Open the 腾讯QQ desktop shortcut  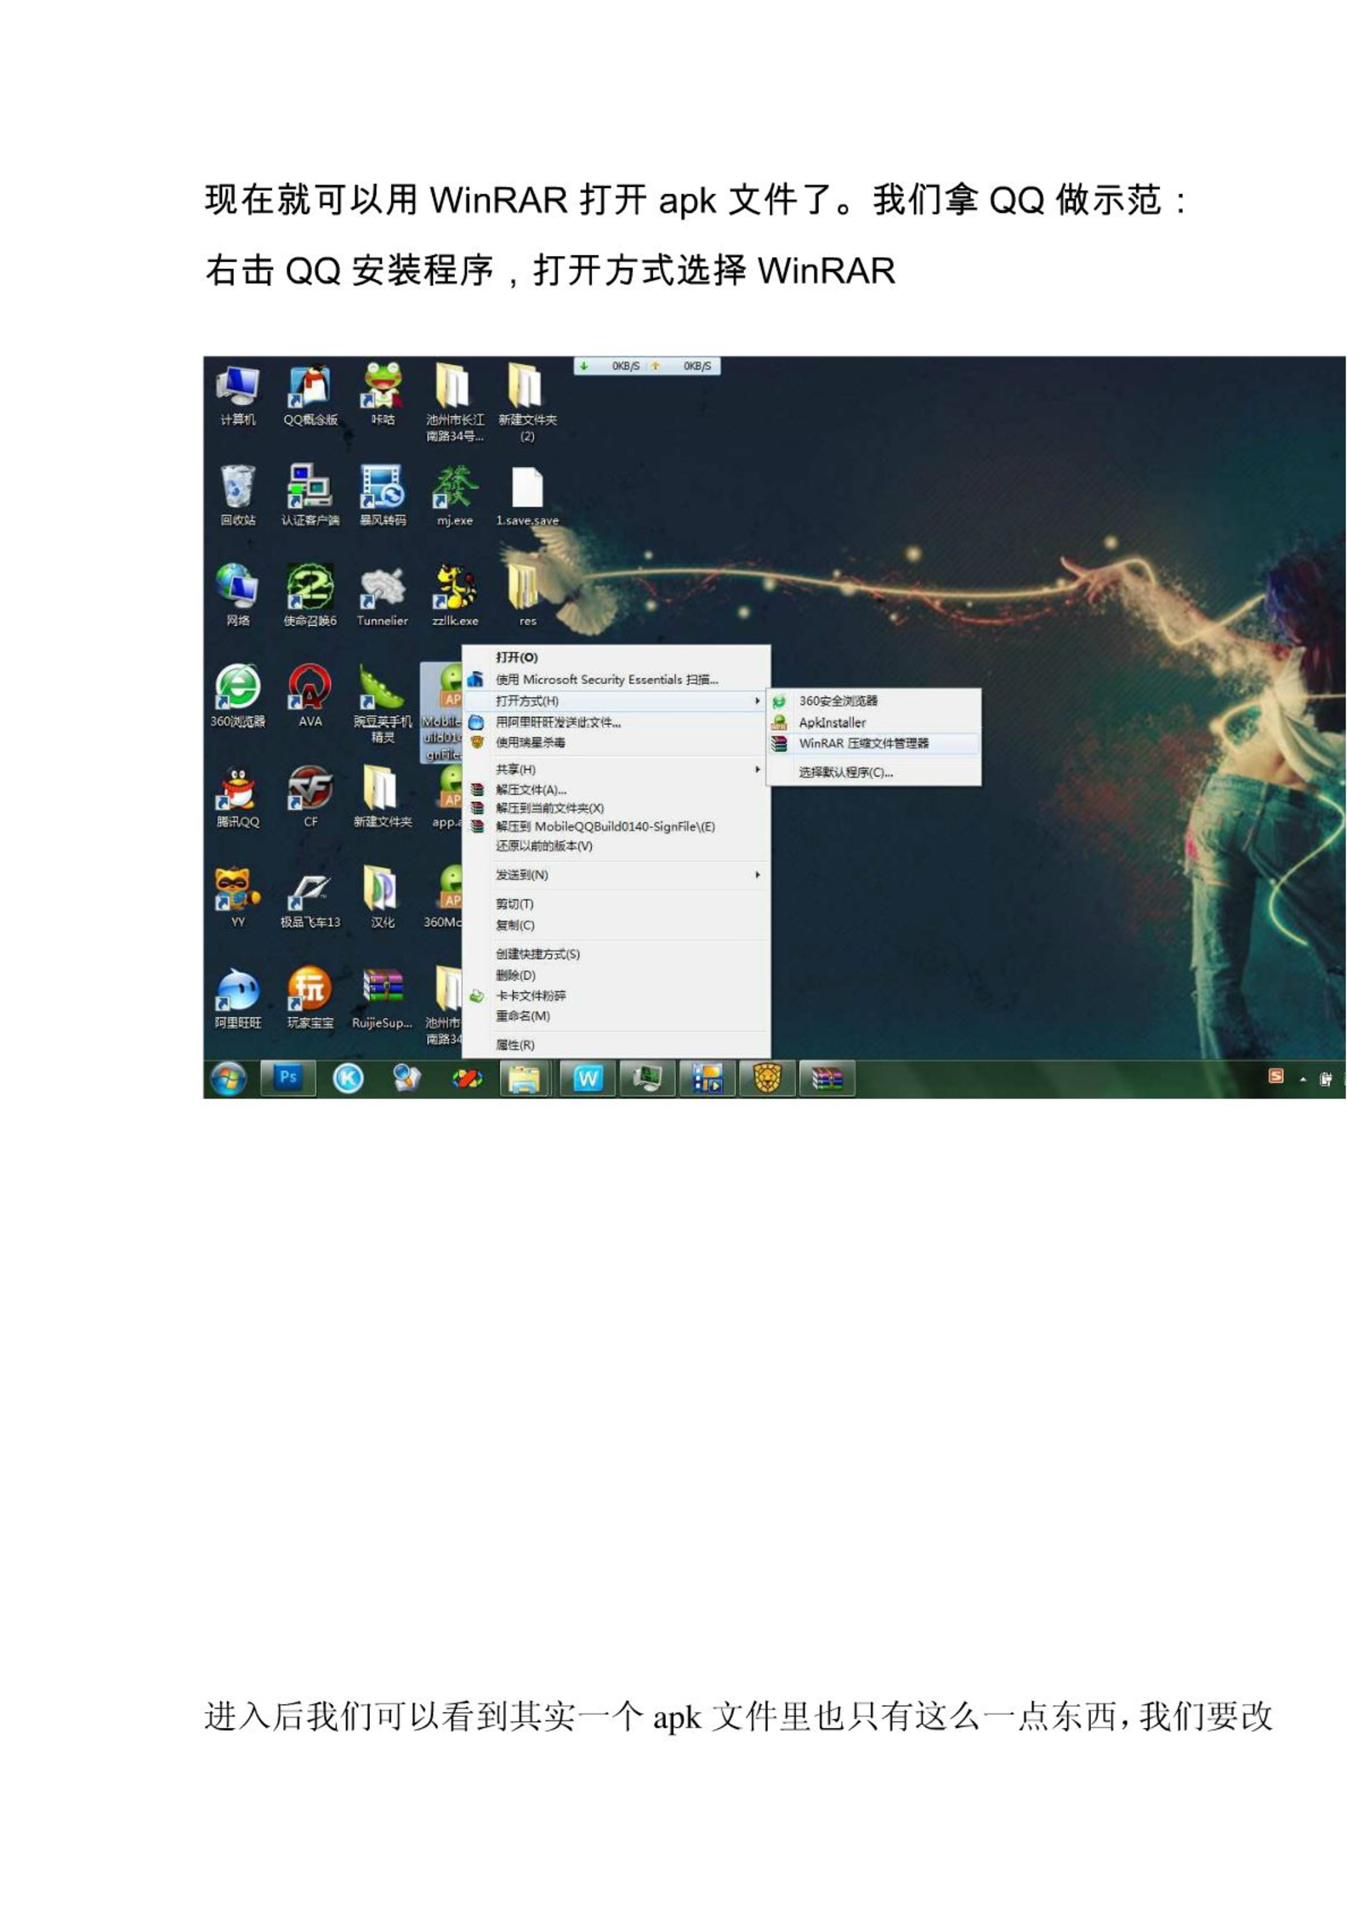pyautogui.click(x=237, y=793)
